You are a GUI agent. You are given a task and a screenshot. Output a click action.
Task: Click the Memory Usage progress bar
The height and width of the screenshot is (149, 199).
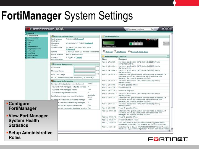coord(85,71)
